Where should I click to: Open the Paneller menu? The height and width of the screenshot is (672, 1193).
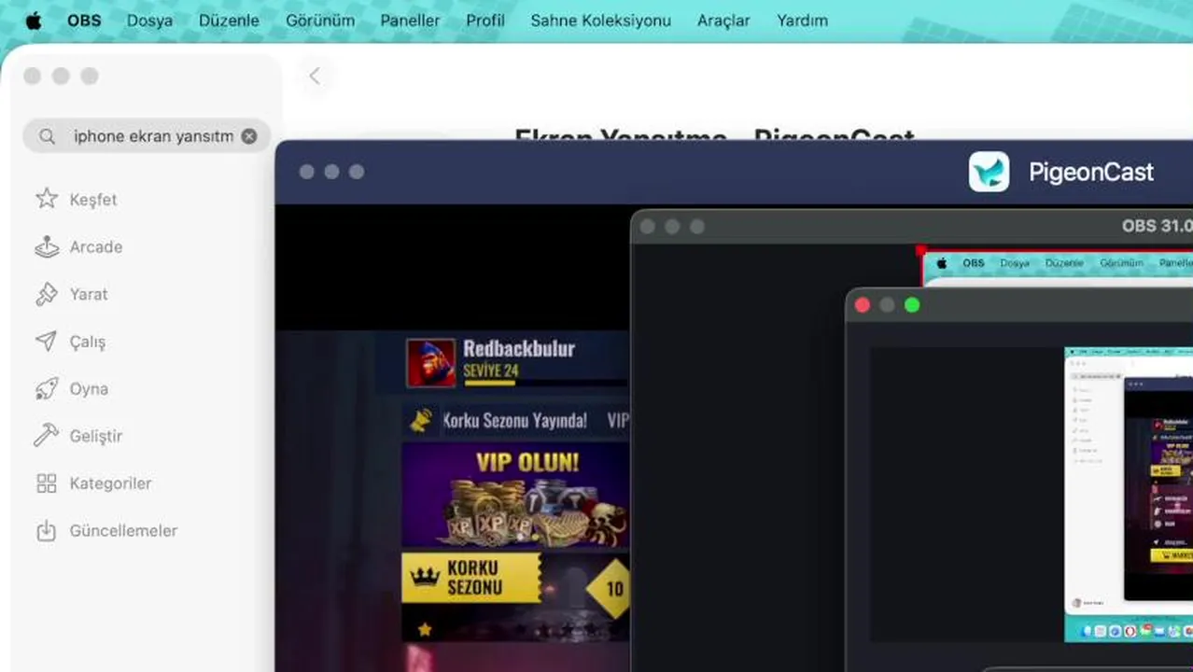click(410, 21)
